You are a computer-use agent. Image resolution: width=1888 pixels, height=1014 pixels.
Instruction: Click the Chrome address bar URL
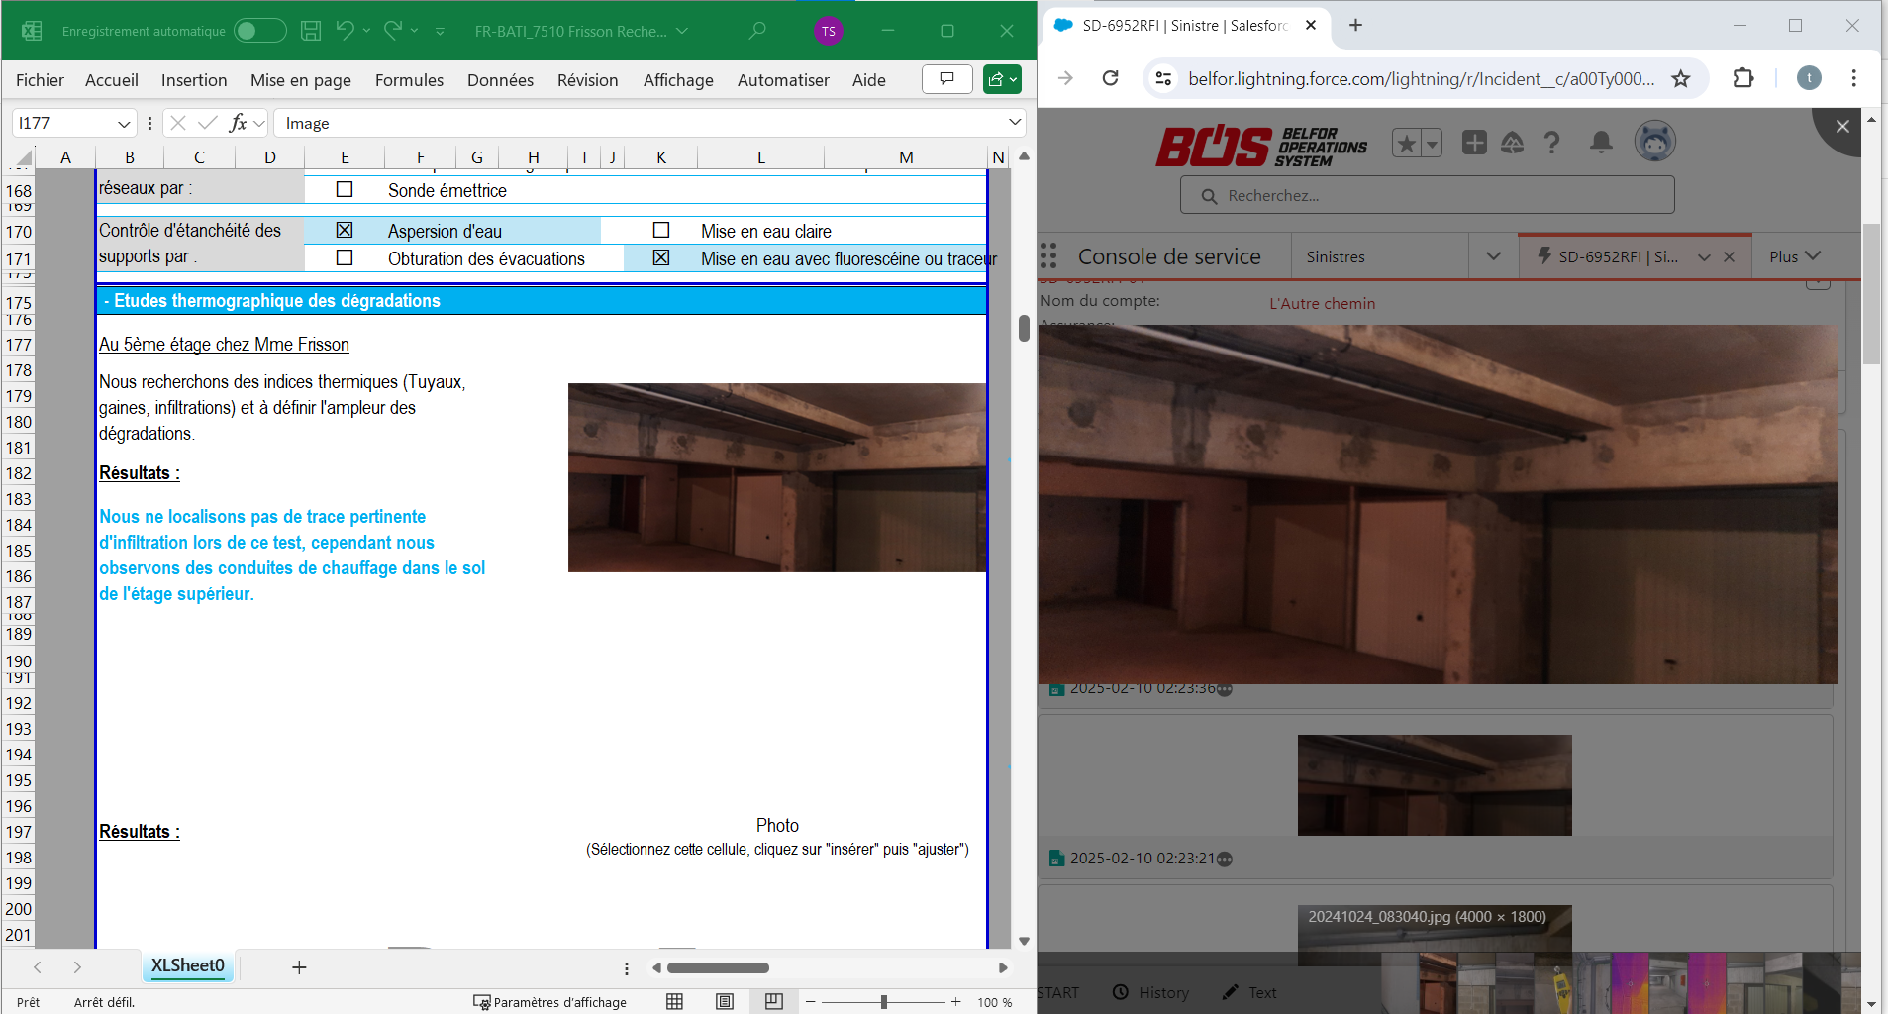point(1421,78)
